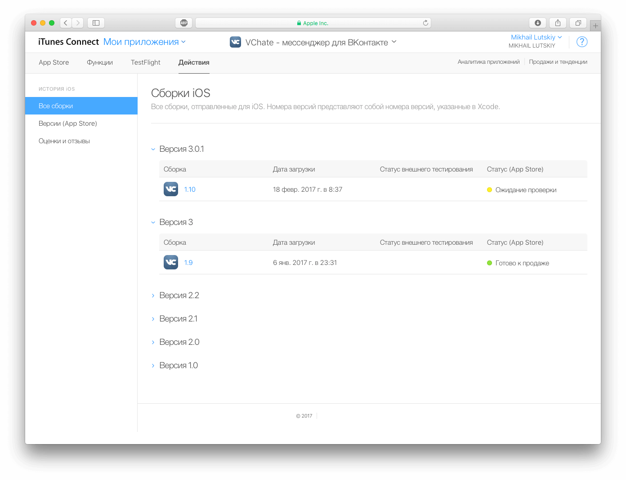Expand the Версия 2.2 section
Image resolution: width=626 pixels, height=480 pixels.
point(153,295)
